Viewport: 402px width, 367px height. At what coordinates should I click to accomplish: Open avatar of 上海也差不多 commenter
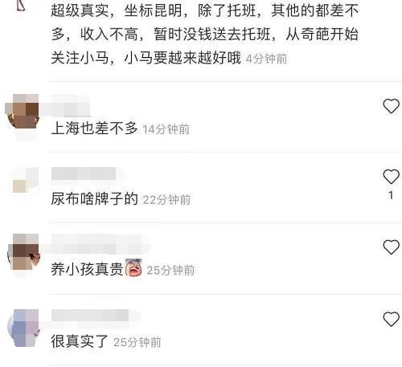pyautogui.click(x=22, y=111)
